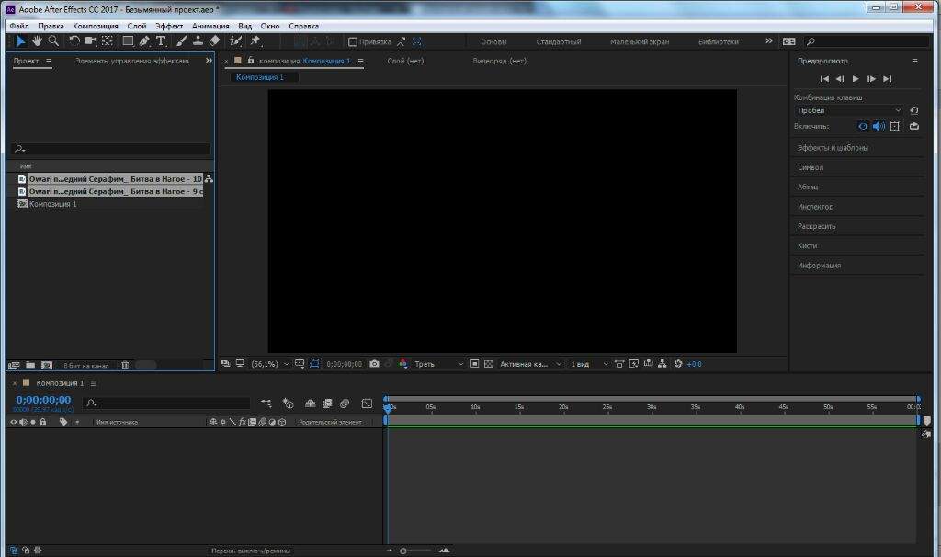941x557 pixels.
Task: Select the Selection arrow tool
Action: 20,40
